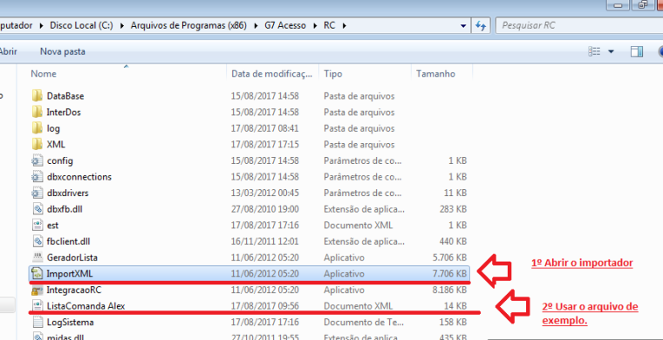Go to G7 Acesso in breadcrumb
The image size is (663, 340).
pos(285,25)
